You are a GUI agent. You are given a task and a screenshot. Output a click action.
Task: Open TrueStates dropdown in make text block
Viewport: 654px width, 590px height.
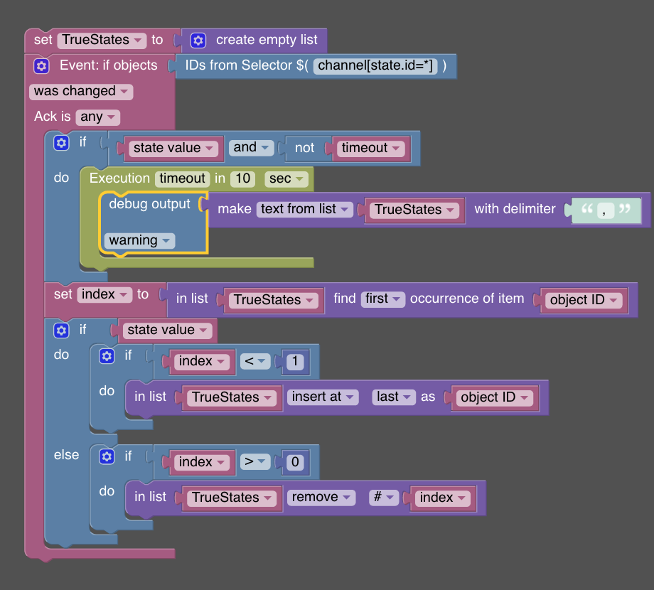pos(414,210)
